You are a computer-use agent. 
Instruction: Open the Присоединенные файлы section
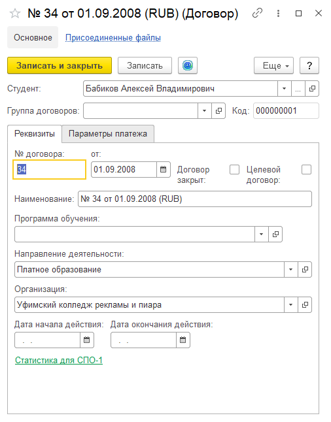(x=113, y=37)
